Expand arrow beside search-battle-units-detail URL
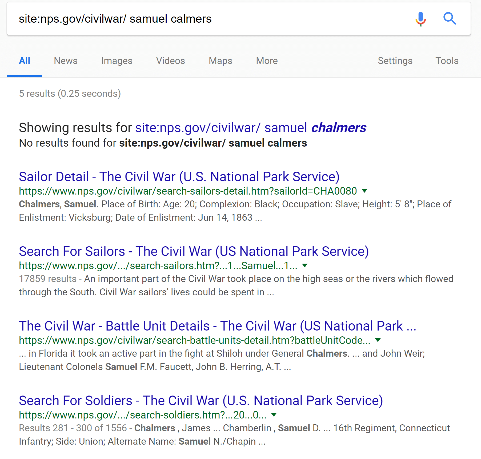The image size is (481, 459). [378, 340]
